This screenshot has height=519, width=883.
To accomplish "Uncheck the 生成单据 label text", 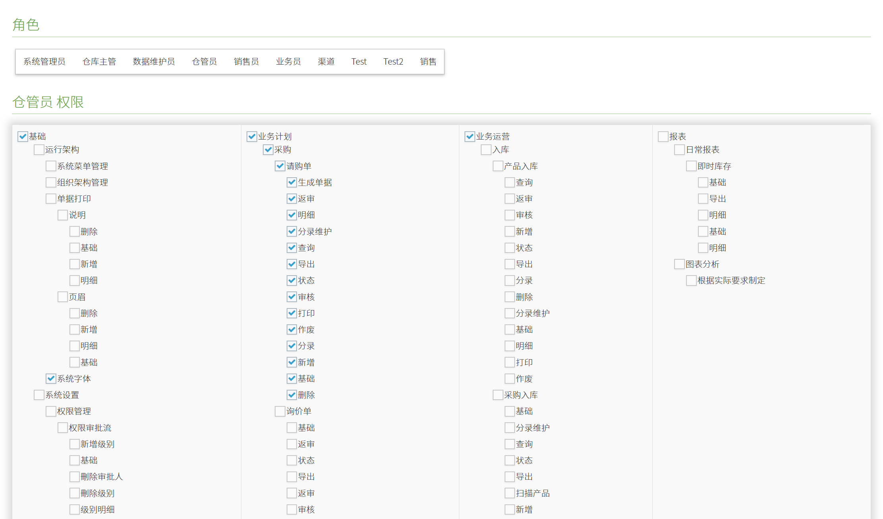I will [315, 182].
